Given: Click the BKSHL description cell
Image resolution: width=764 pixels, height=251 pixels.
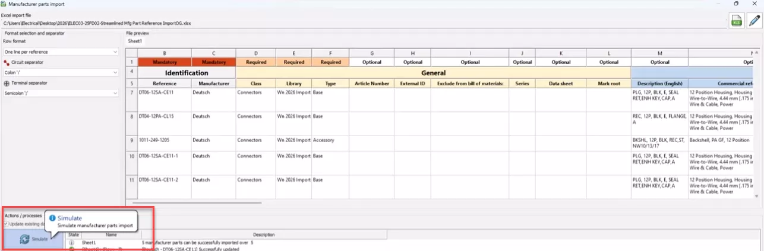Looking at the screenshot, I should point(659,143).
